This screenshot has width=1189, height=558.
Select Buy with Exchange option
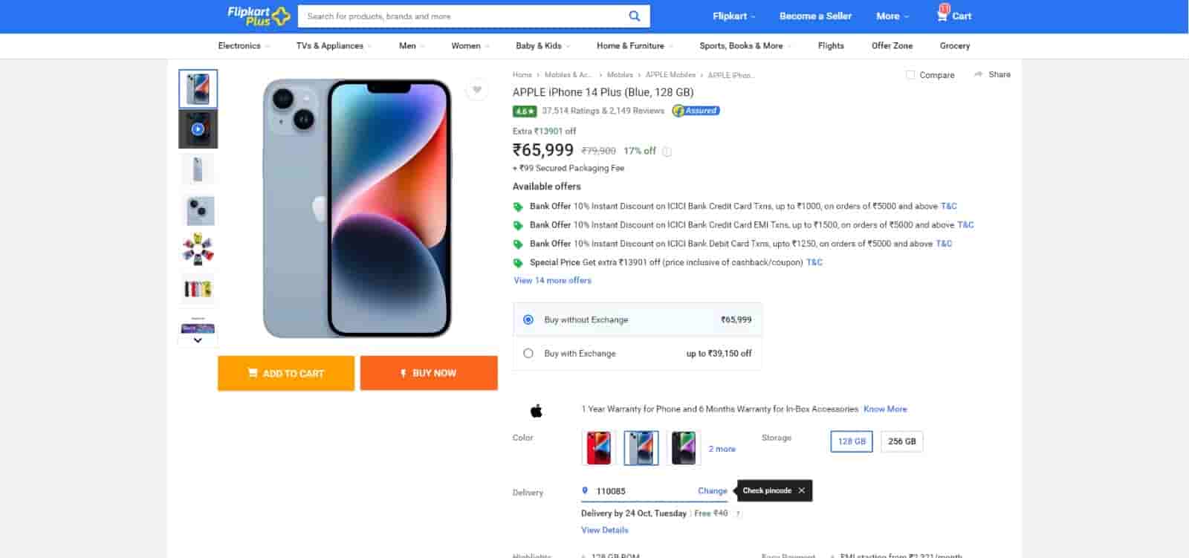tap(528, 354)
